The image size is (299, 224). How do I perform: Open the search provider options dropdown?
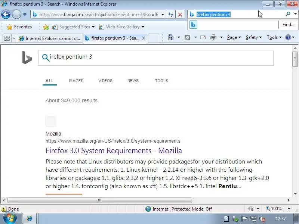click(x=295, y=14)
